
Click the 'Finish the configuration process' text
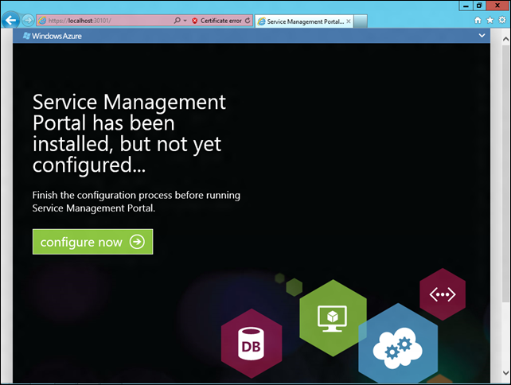136,201
